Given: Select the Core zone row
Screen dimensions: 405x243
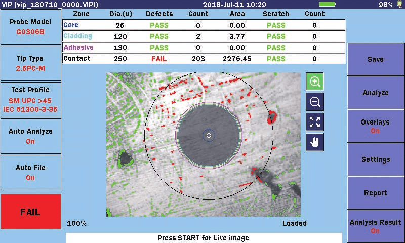Looking at the screenshot, I should coord(204,25).
